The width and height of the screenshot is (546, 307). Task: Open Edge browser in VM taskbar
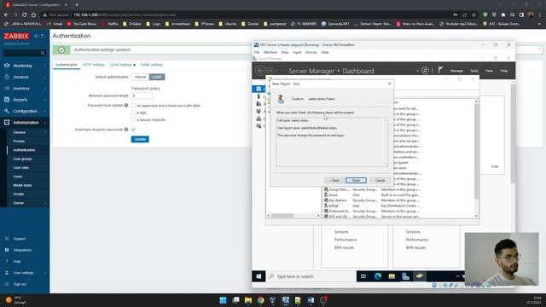(x=377, y=276)
